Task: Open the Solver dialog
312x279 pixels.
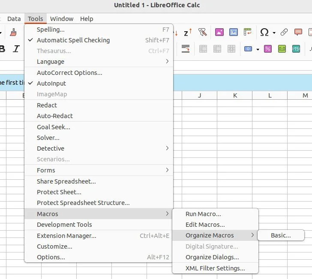Action: (99, 138)
